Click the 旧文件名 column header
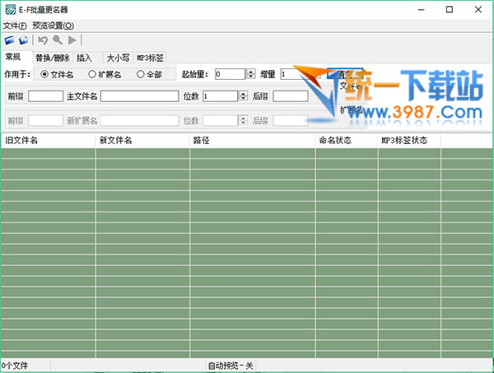Screen dimensions: 494x373 (x=48, y=141)
